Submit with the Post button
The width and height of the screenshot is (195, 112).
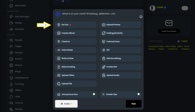click(x=133, y=104)
